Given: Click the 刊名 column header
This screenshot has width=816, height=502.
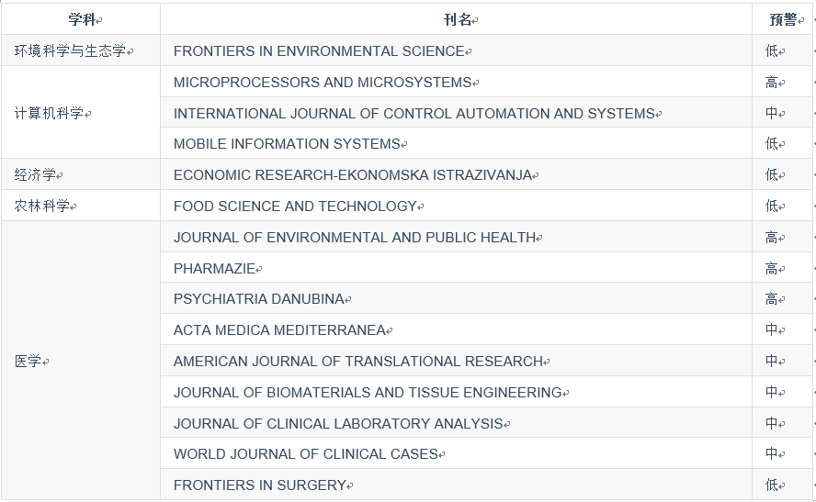Looking at the screenshot, I should point(458,20).
